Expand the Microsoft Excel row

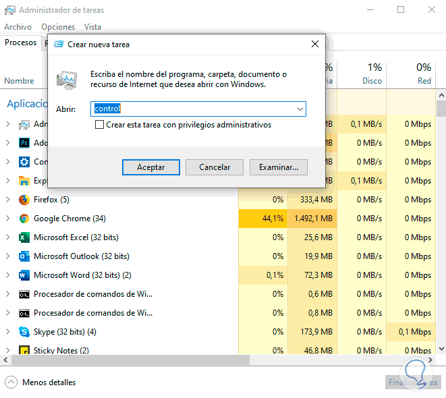(x=8, y=237)
